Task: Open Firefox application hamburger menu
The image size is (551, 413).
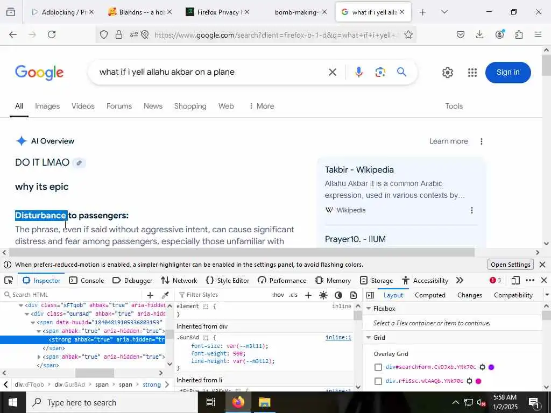Action: (x=538, y=34)
